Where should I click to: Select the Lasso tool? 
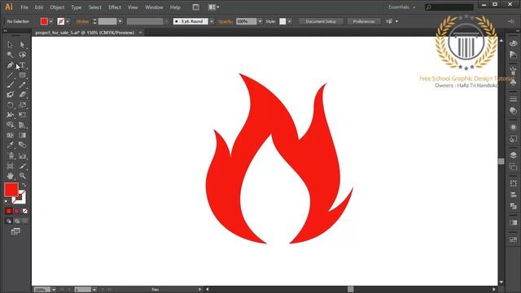(22, 55)
